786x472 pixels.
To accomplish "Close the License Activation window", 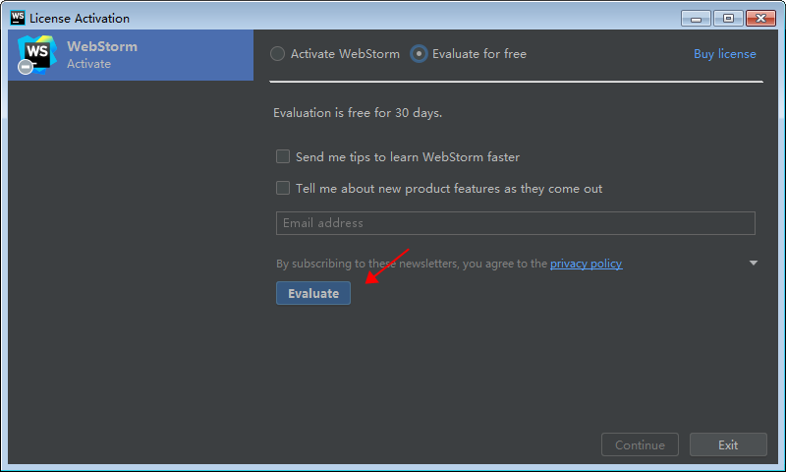I will [x=760, y=19].
